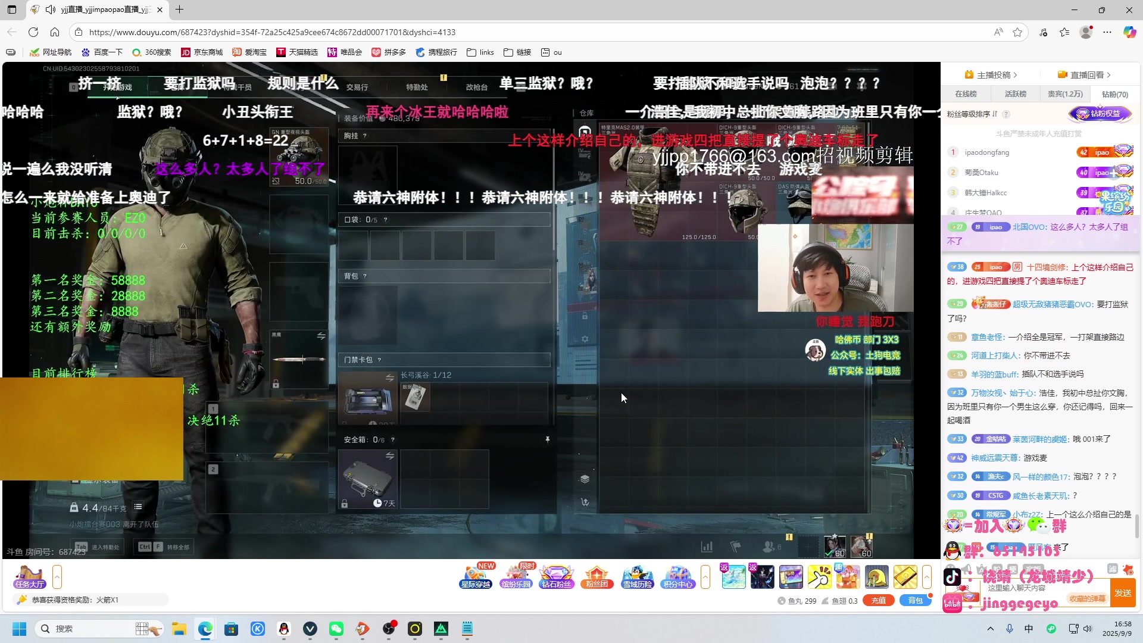Send the orange gift box gift
Image resolution: width=1143 pixels, height=643 pixels.
[848, 577]
